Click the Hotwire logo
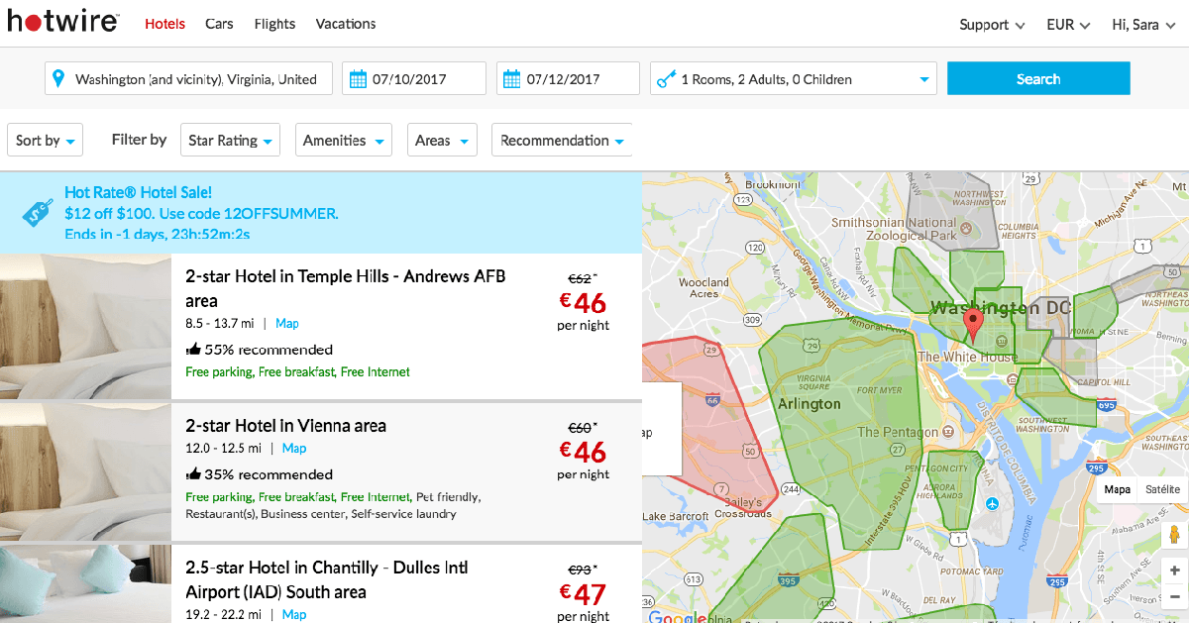Image resolution: width=1189 pixels, height=623 pixels. coord(63,23)
